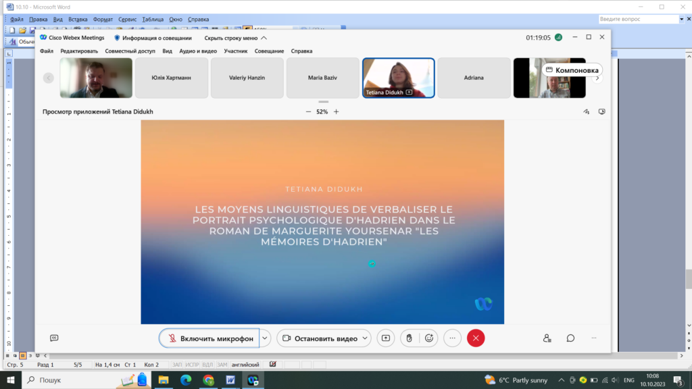Open the Совещание menu

click(x=269, y=51)
